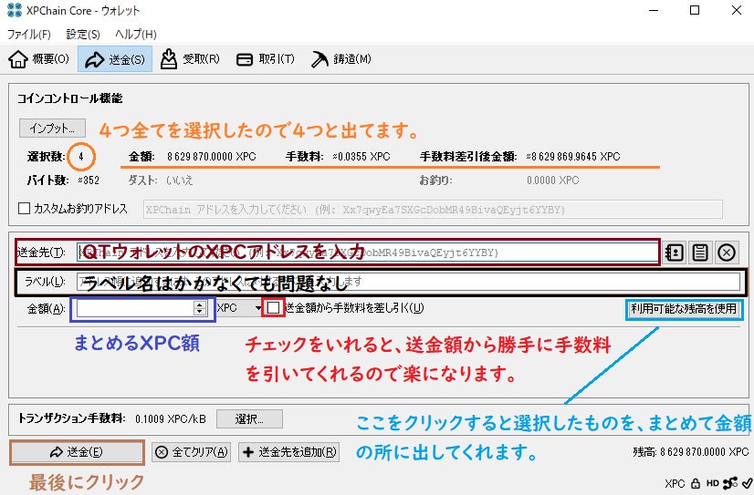Click the 金額 8 629 870.0000 XPC value
Screen dimensions: 754x495
212,157
